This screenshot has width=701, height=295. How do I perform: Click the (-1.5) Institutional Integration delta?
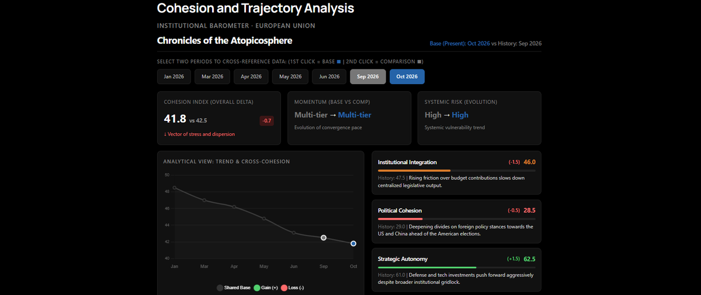[514, 162]
